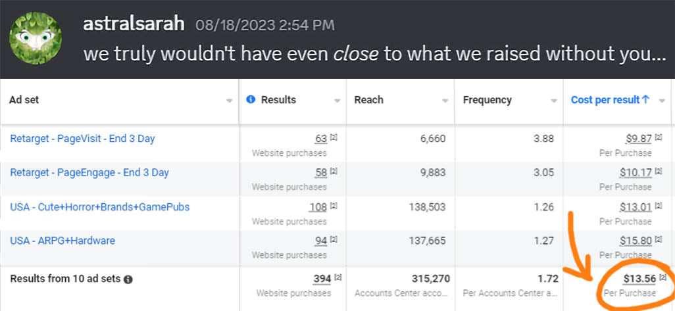Click footnote marker next to $9.87 cost

658,137
